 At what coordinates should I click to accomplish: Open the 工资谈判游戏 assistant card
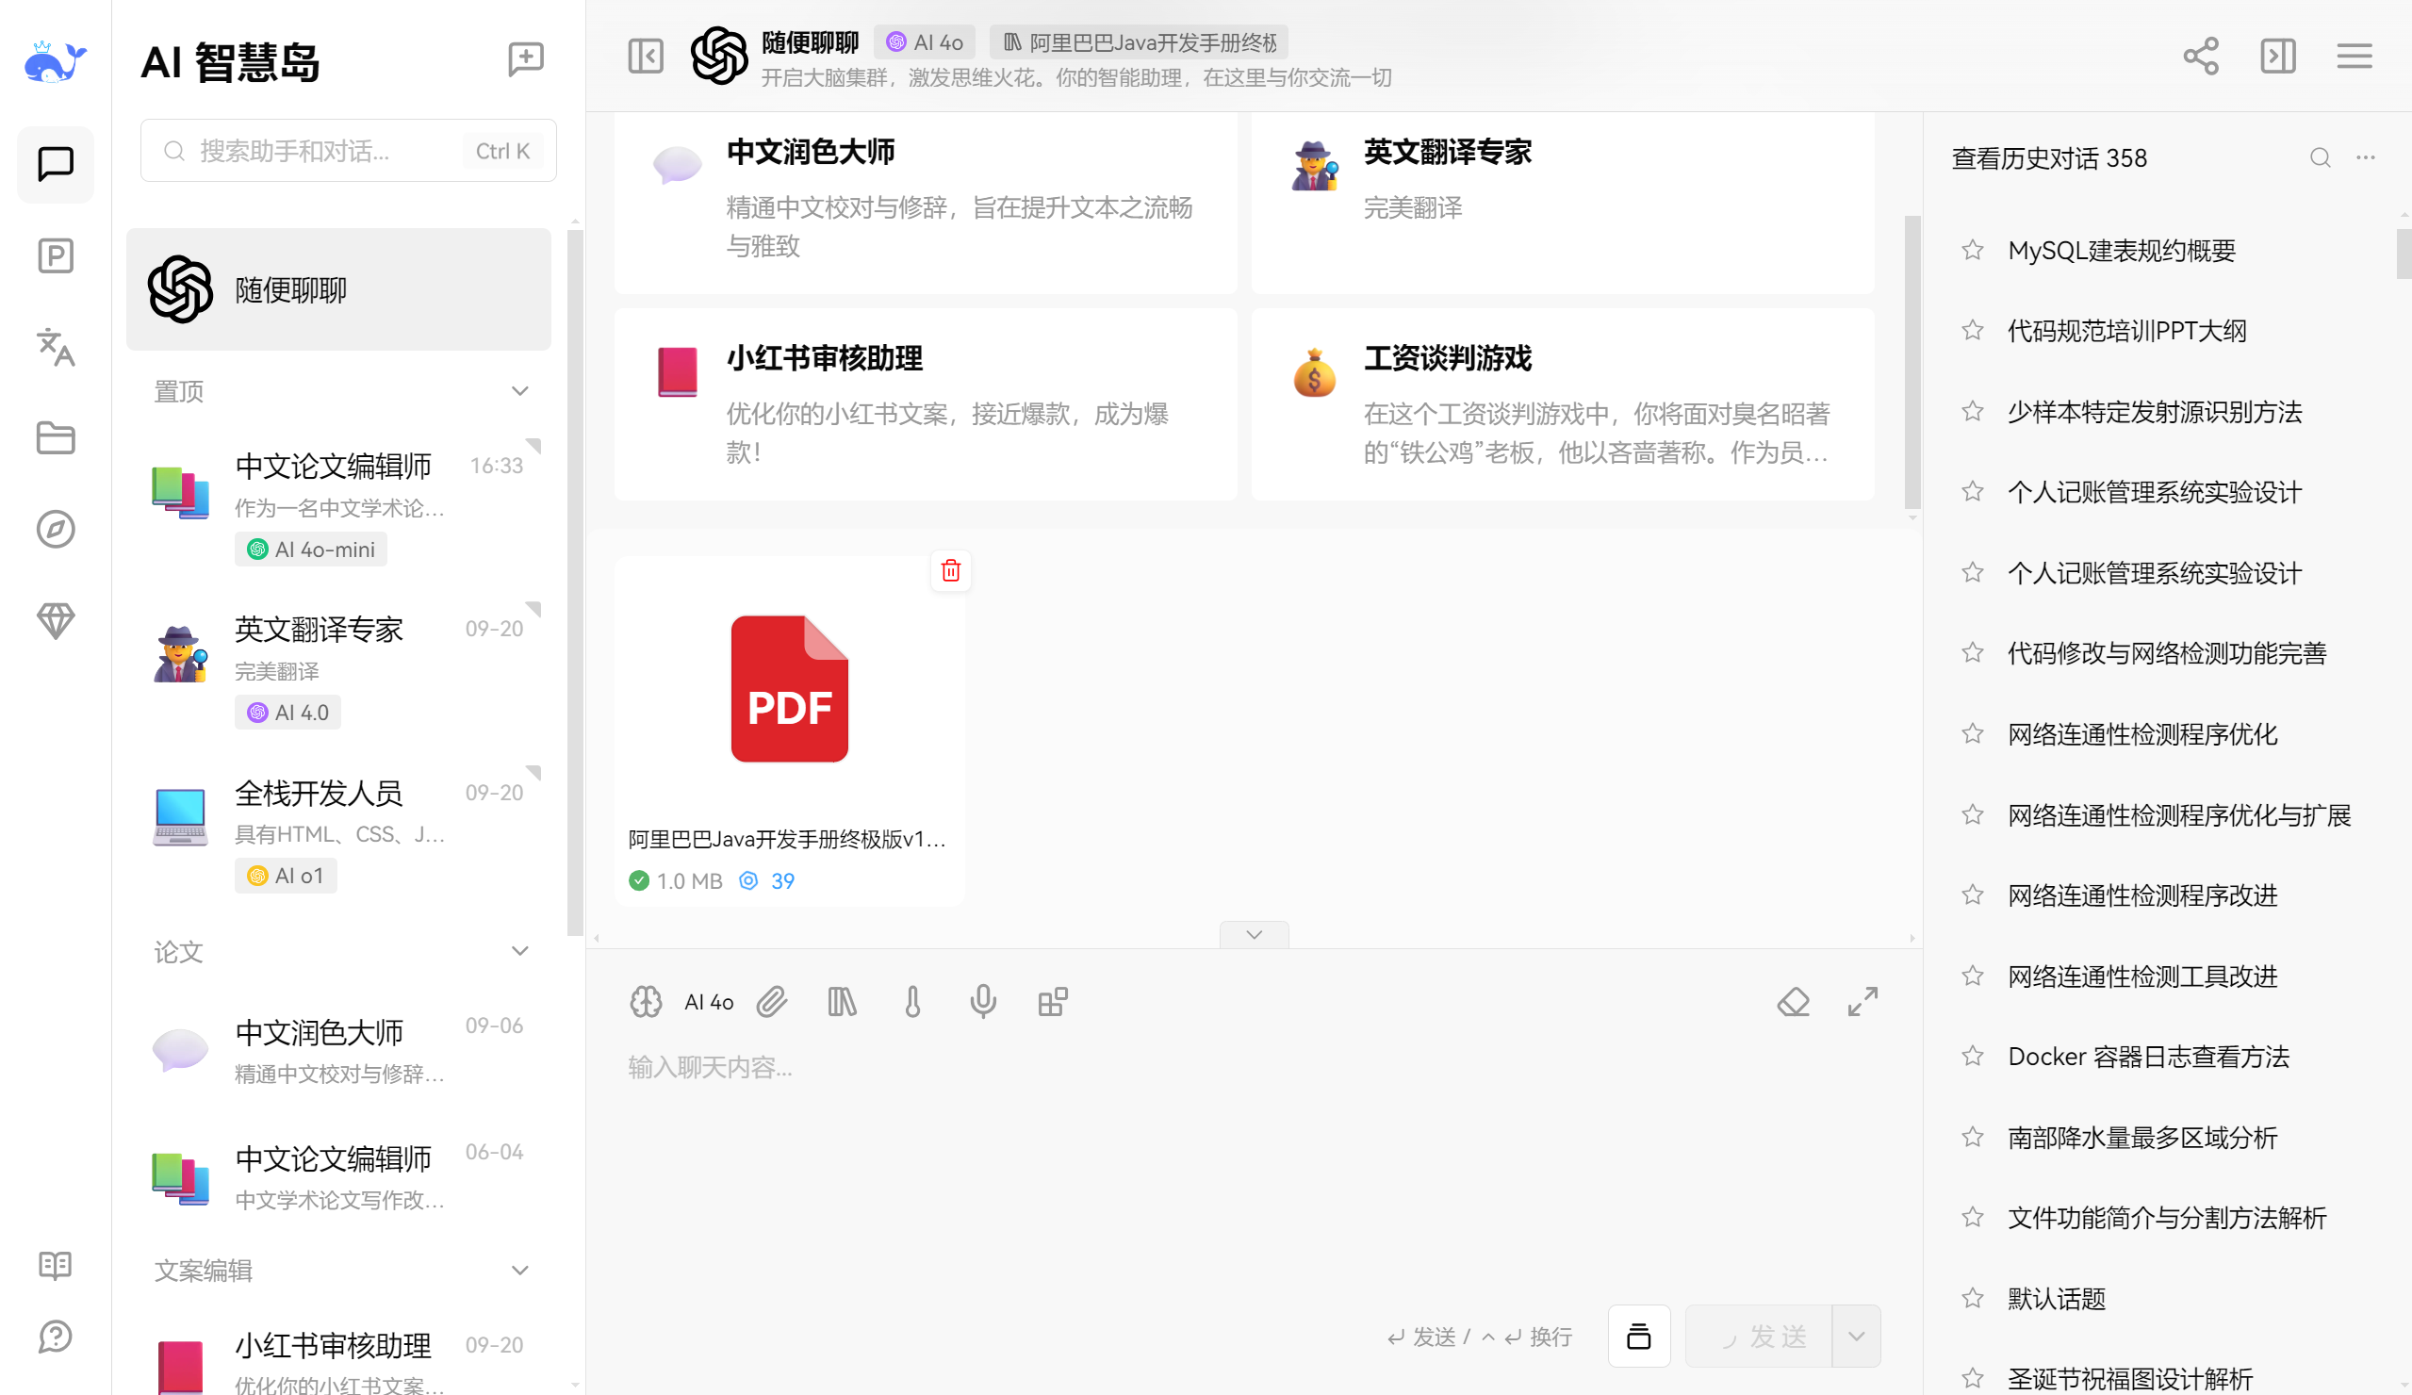click(1562, 404)
